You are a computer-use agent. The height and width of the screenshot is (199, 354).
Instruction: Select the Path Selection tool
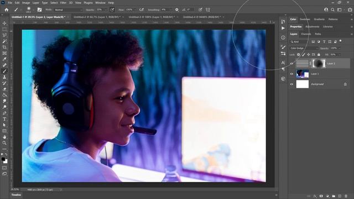[x=4, y=125]
